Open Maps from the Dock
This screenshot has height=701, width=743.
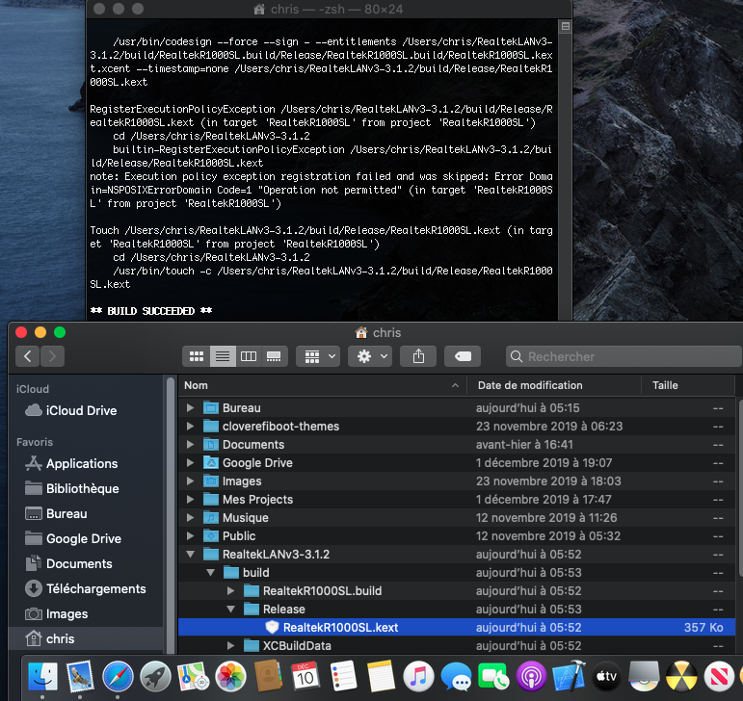[x=193, y=676]
